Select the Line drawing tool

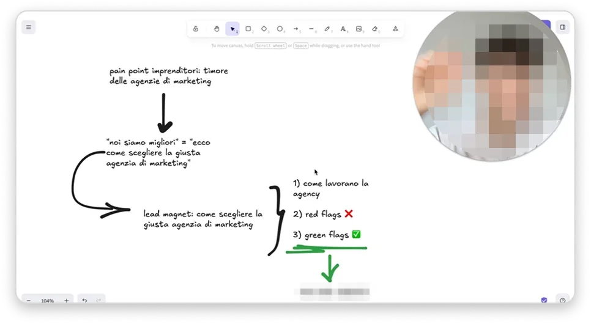coord(311,29)
